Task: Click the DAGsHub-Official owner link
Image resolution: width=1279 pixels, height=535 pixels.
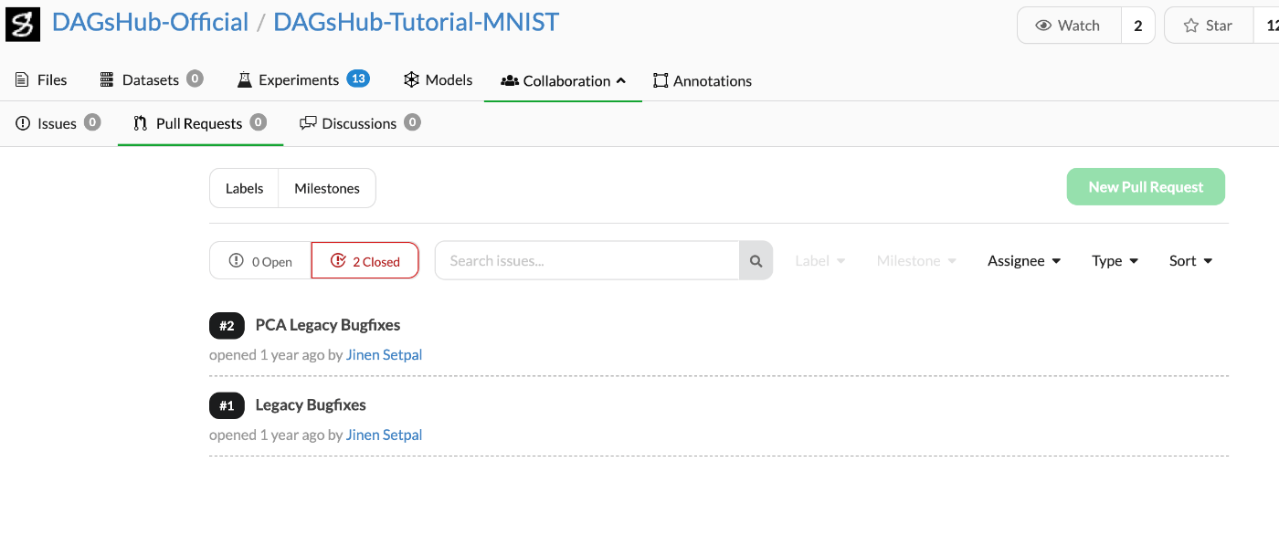Action: tap(151, 23)
